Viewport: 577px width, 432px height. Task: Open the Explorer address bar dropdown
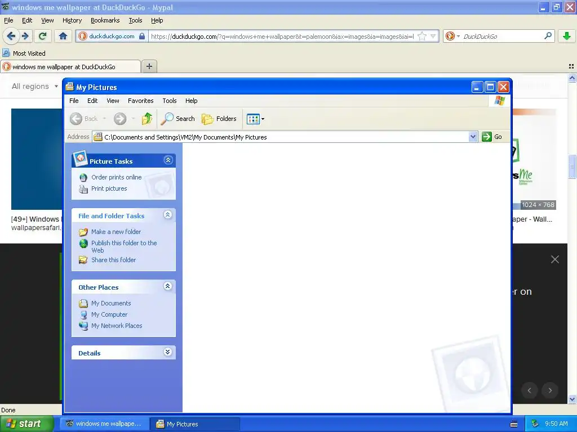click(473, 137)
